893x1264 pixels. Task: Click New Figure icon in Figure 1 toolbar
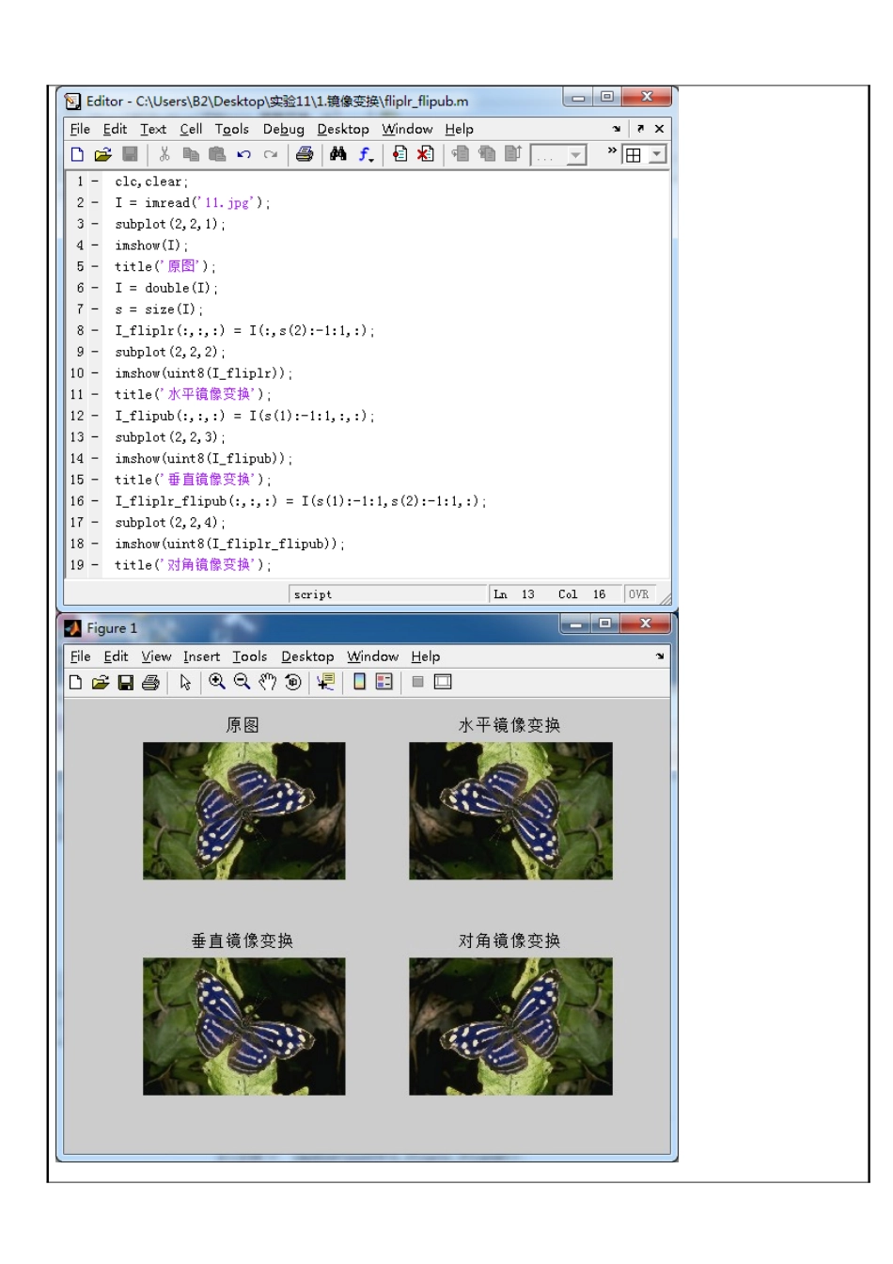pos(76,683)
